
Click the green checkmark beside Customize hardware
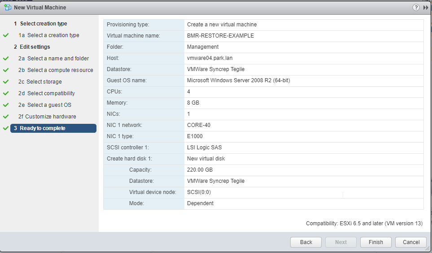coord(6,117)
